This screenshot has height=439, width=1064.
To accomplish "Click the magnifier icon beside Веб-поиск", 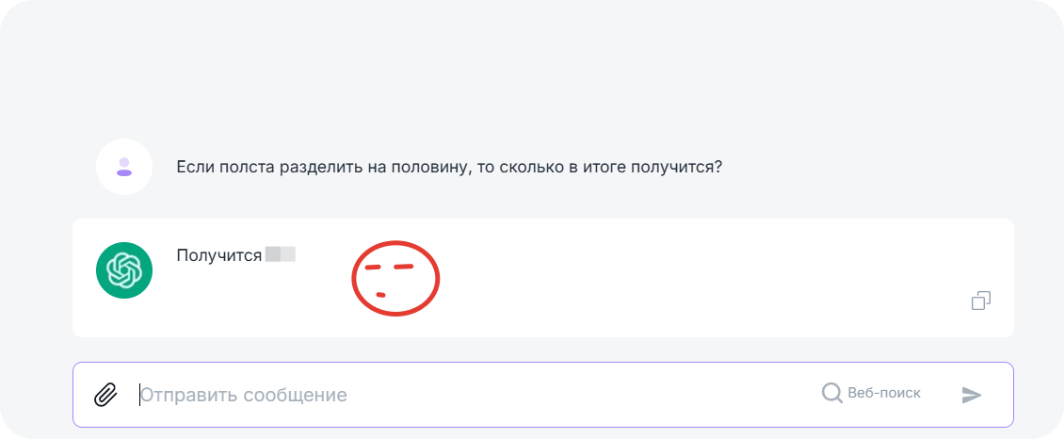I will coord(831,393).
